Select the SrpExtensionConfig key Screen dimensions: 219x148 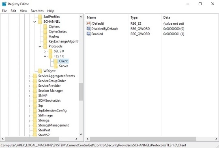tap(52, 110)
